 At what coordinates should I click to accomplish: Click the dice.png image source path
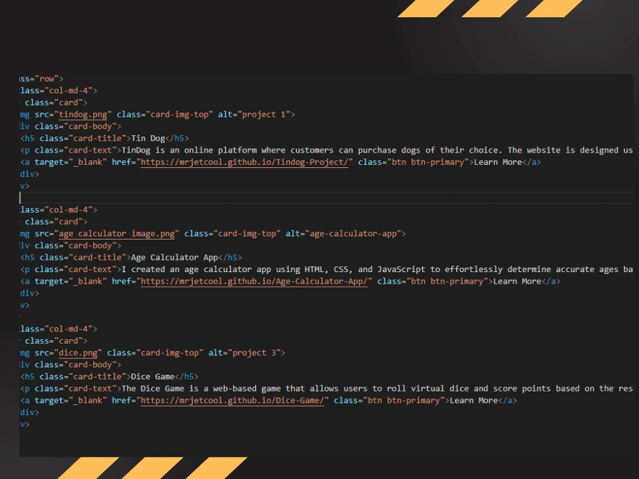click(x=78, y=353)
